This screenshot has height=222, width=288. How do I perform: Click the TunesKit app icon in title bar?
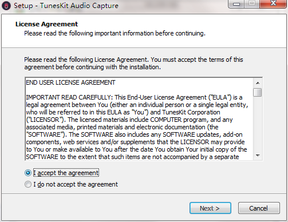[6, 6]
